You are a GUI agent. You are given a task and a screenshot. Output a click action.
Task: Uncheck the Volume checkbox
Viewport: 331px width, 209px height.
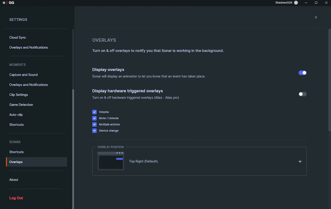94,112
